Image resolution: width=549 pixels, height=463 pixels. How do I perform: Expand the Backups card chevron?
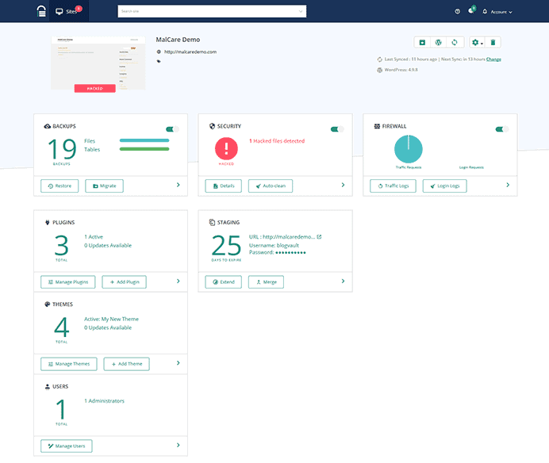coord(179,185)
